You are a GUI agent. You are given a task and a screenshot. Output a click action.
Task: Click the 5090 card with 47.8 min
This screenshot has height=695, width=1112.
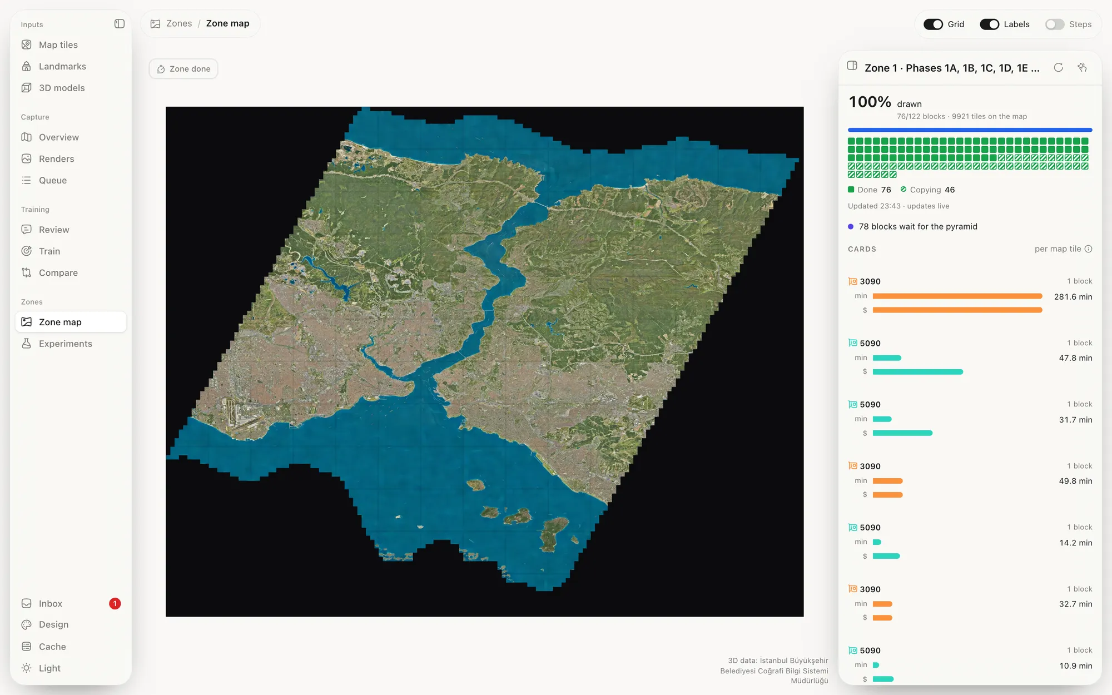tap(970, 358)
